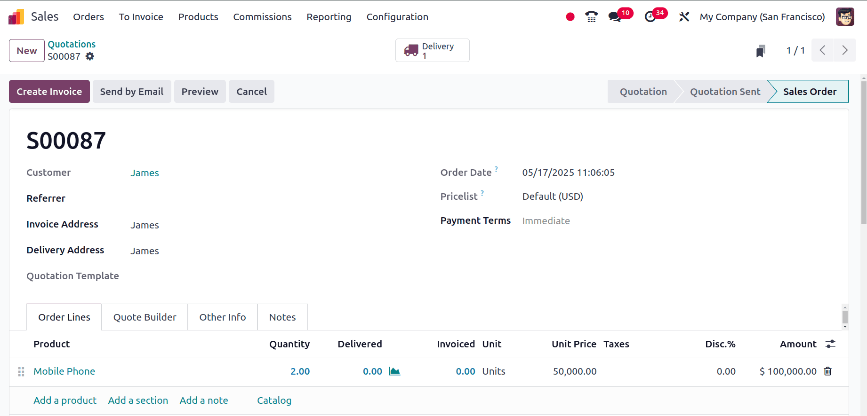Delete the Mobile Phone line trash icon
The width and height of the screenshot is (867, 416).
click(x=827, y=371)
